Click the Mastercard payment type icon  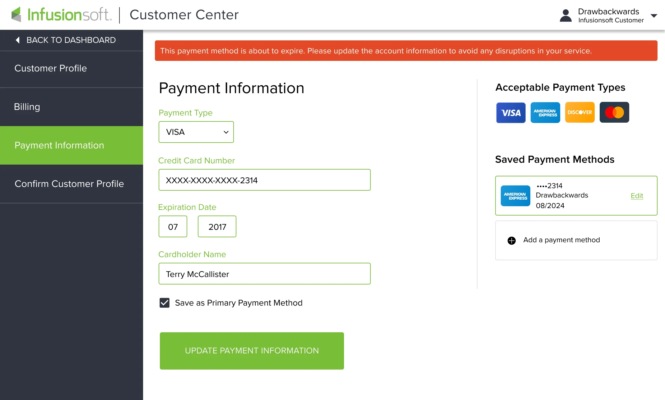pyautogui.click(x=614, y=112)
